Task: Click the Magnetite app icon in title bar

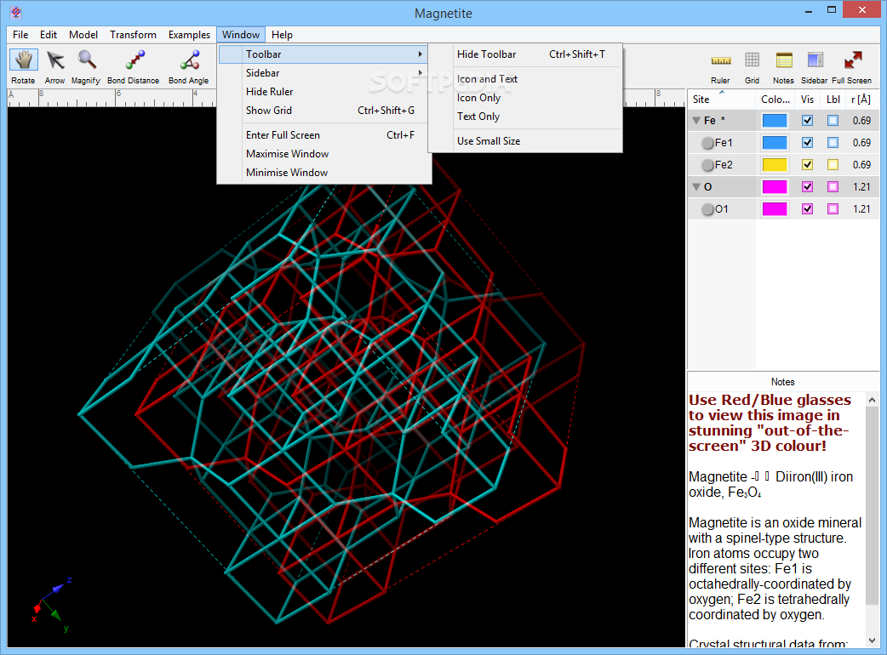Action: point(16,13)
